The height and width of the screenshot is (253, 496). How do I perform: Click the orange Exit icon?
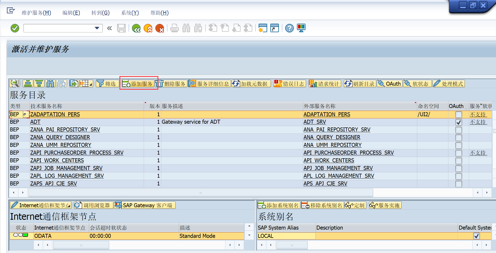click(148, 28)
